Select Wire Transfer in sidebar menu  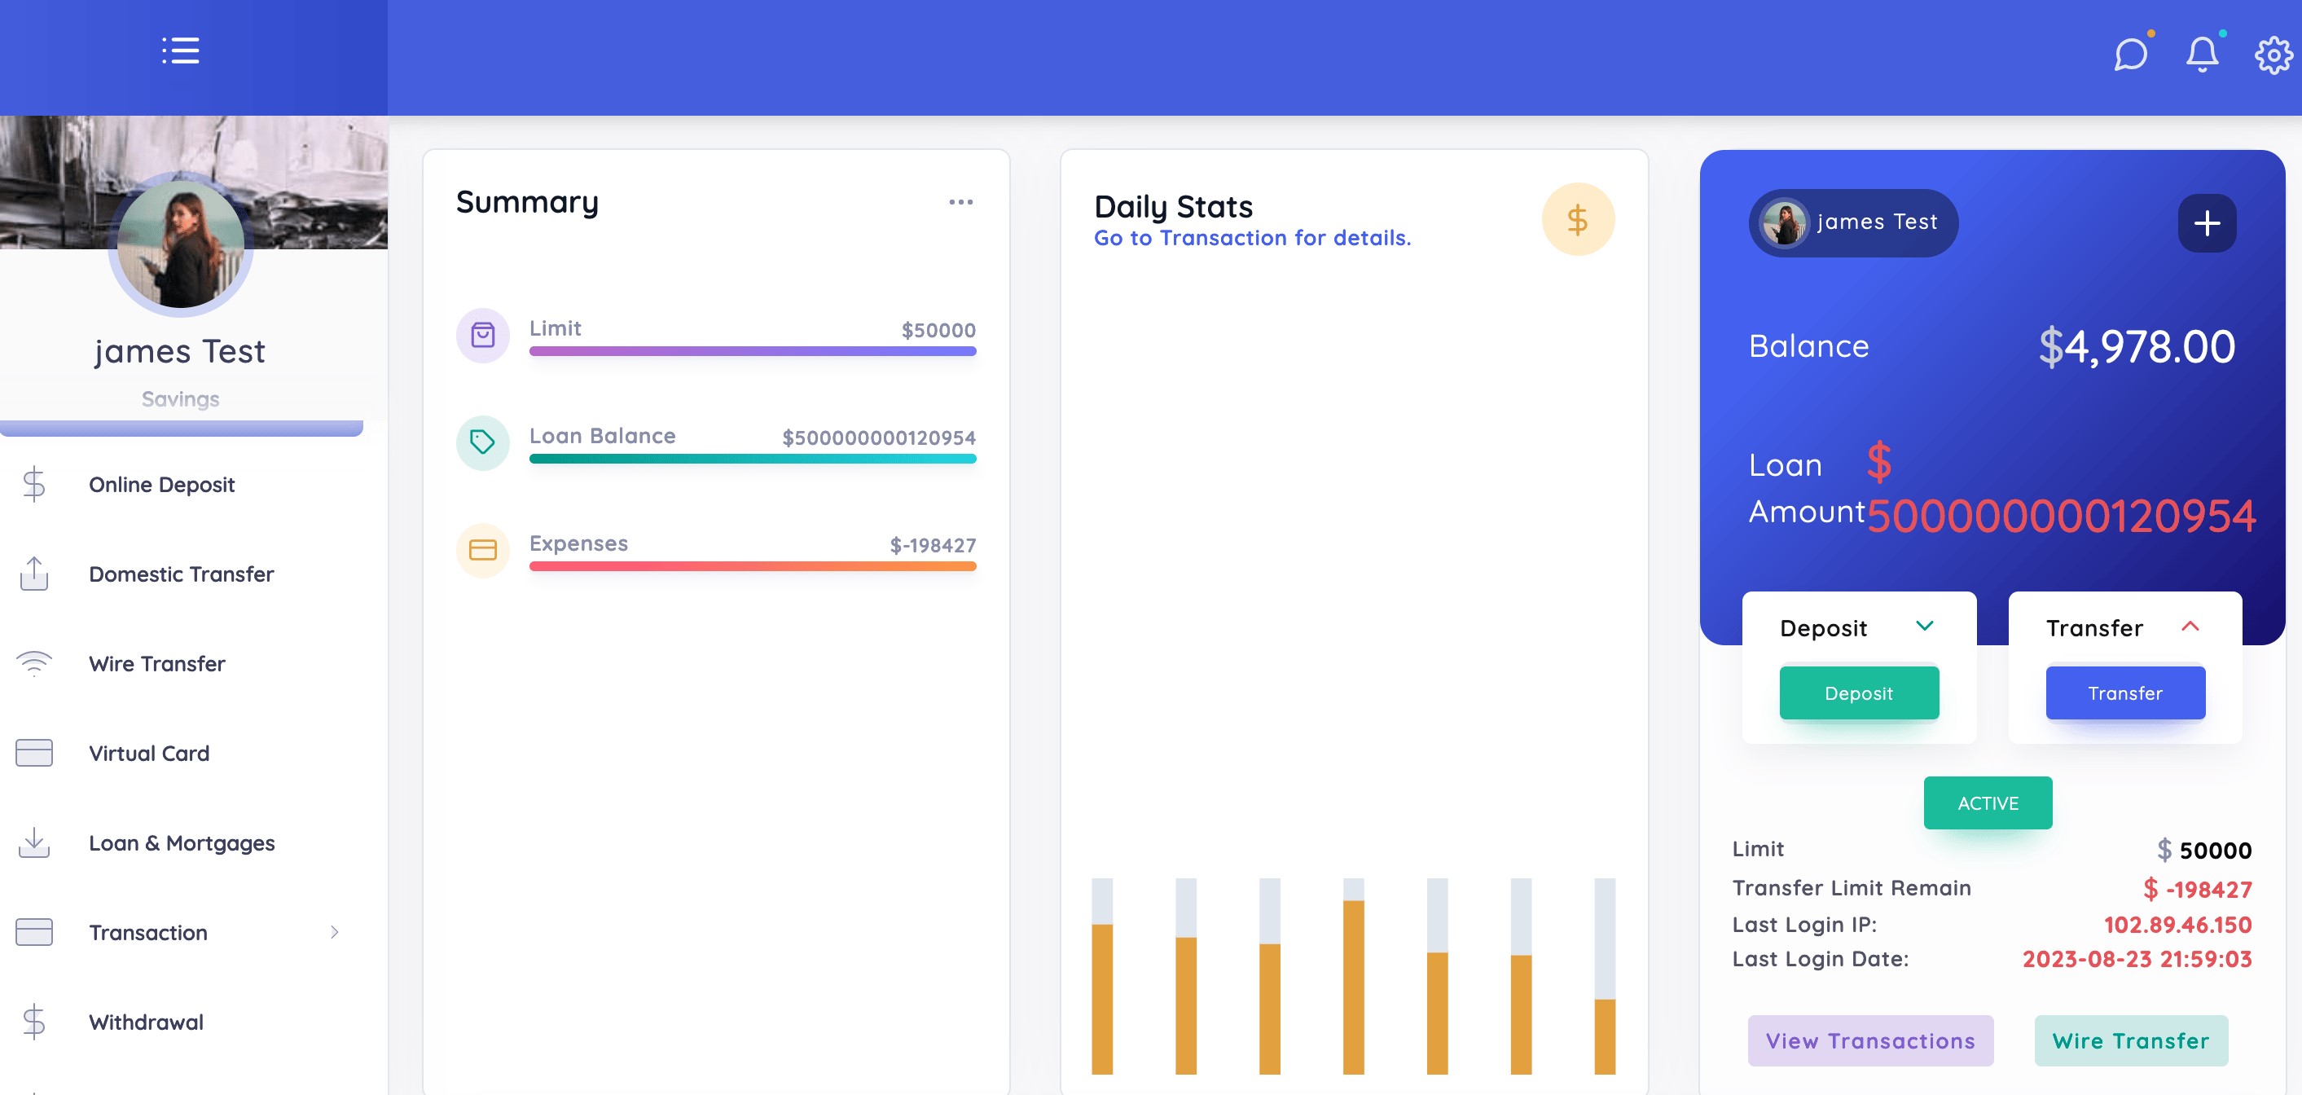[157, 664]
